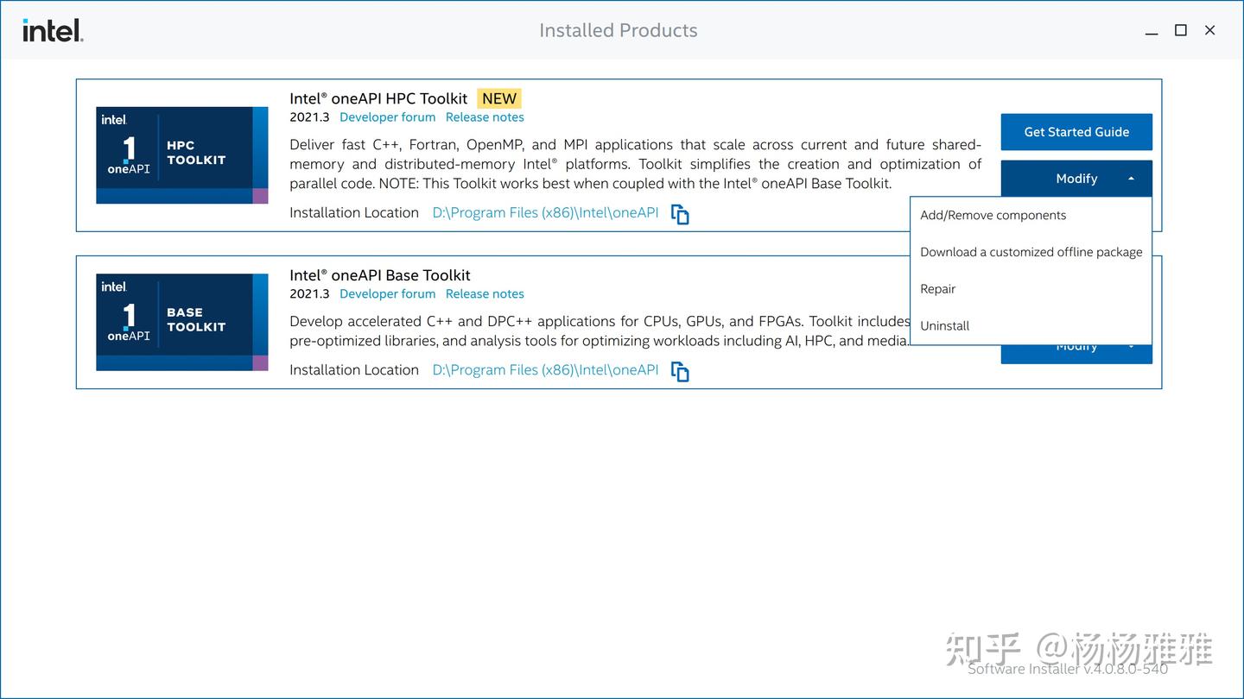Screen dimensions: 1244x699
Task: Open Release notes for HPC Toolkit
Action: click(485, 116)
